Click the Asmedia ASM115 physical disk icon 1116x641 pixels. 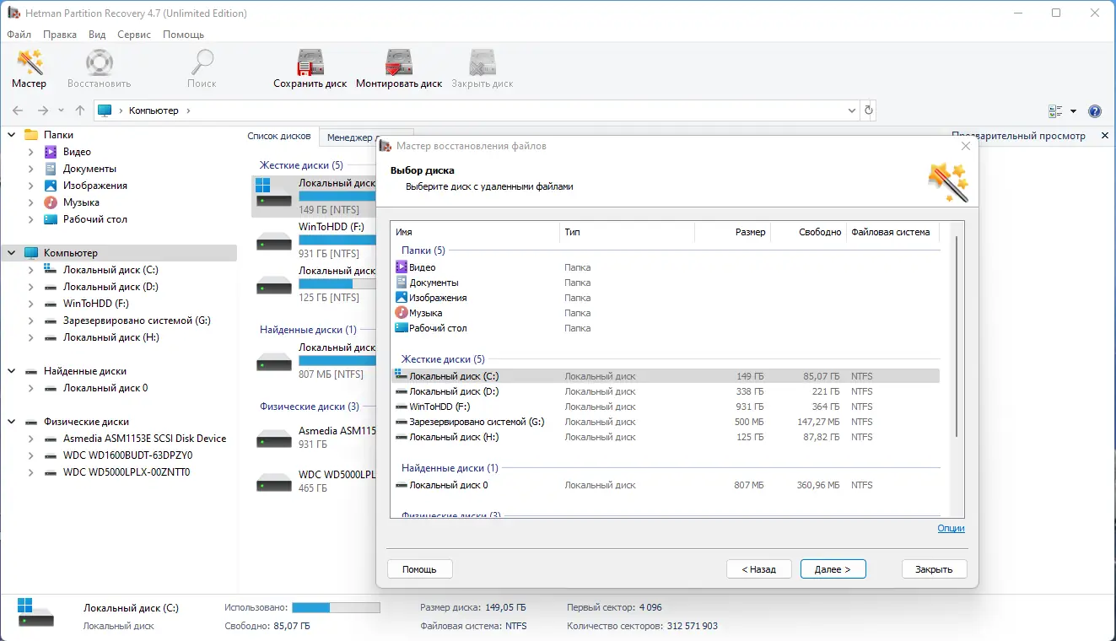pyautogui.click(x=273, y=439)
